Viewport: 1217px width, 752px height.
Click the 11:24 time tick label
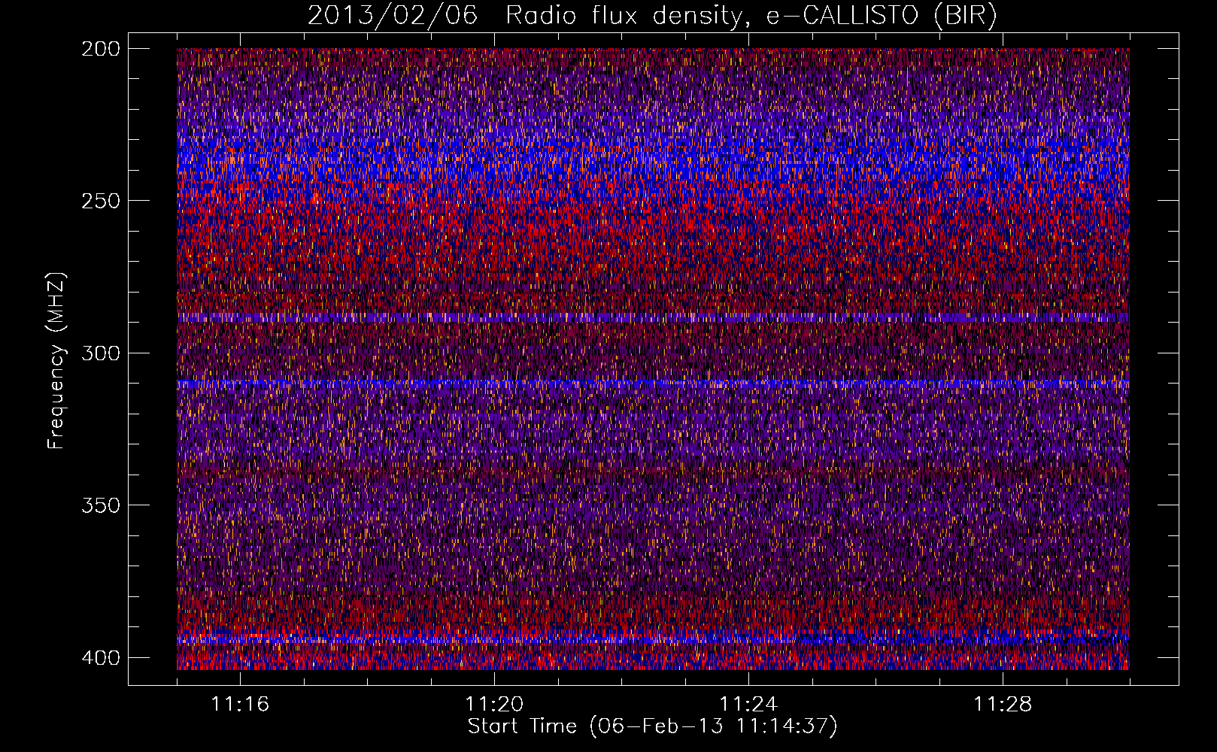748,705
